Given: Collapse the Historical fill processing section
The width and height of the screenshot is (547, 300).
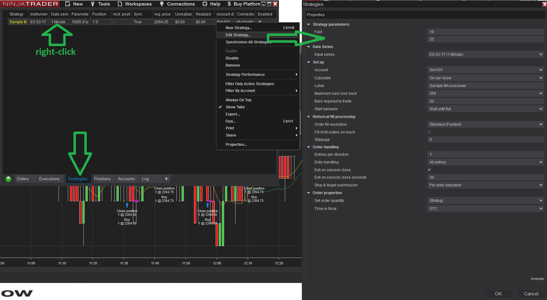Looking at the screenshot, I should [309, 117].
